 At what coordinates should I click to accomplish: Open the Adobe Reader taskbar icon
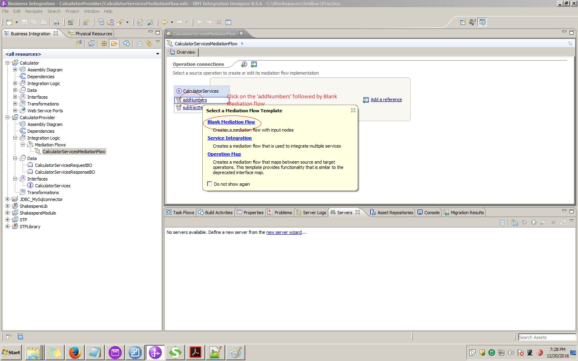(x=195, y=353)
